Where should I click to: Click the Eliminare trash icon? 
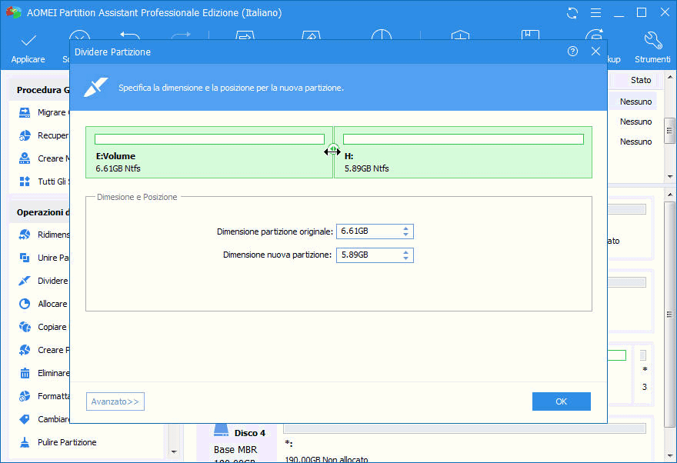pyautogui.click(x=25, y=373)
